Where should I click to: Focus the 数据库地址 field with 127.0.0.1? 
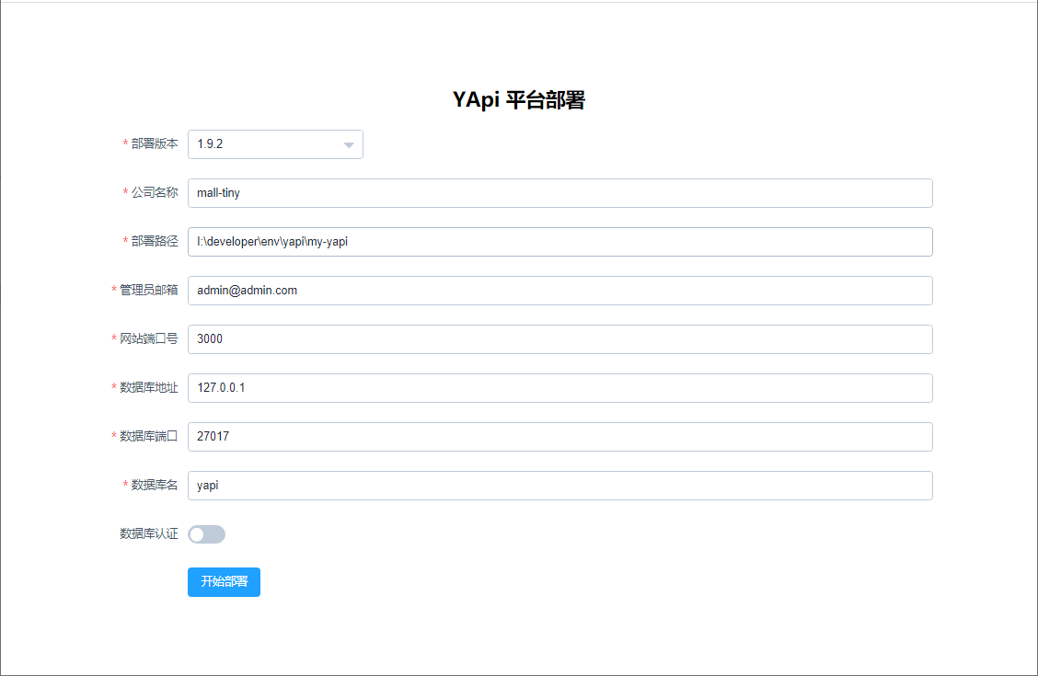pos(560,387)
